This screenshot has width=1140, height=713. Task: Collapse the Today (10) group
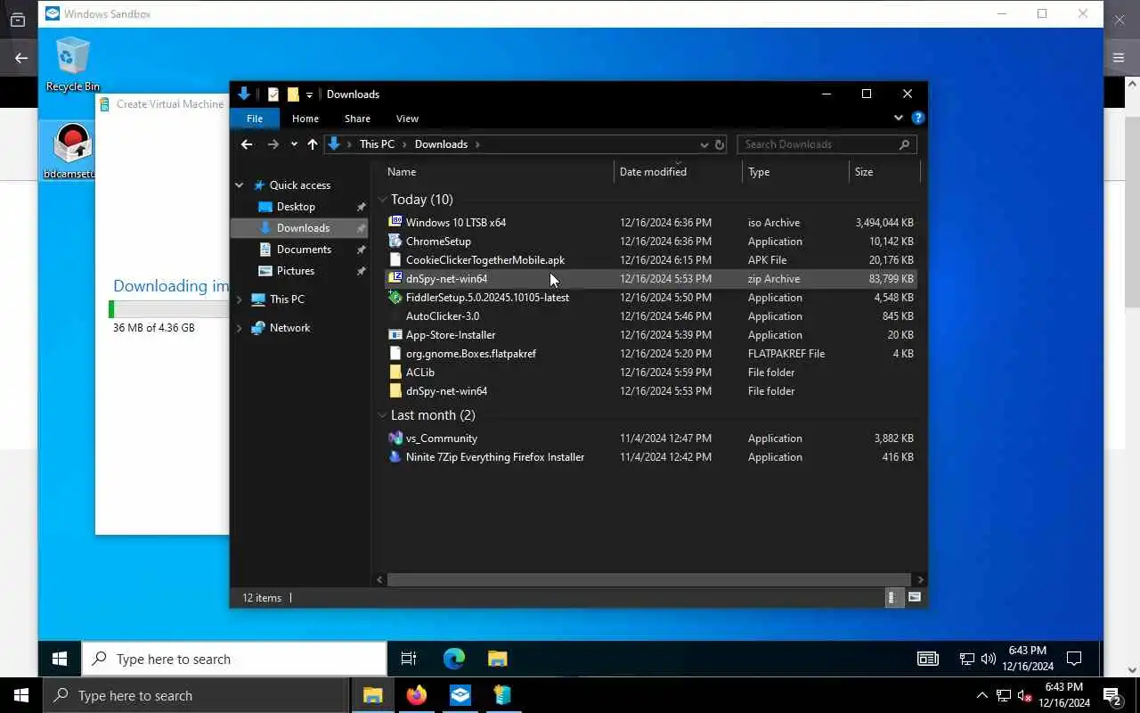coord(382,200)
